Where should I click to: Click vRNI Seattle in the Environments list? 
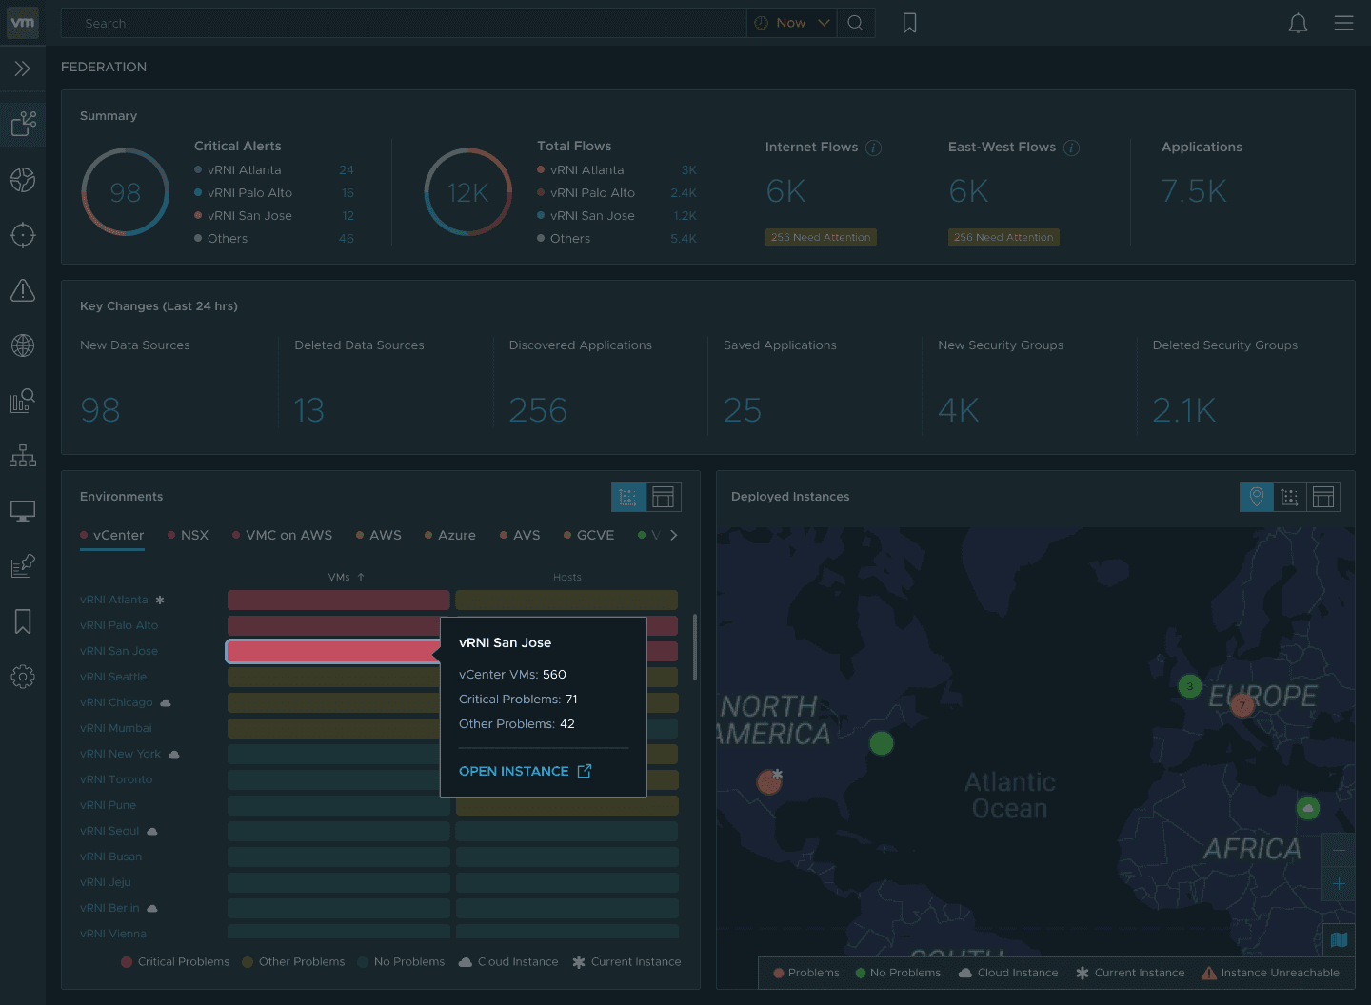click(113, 678)
